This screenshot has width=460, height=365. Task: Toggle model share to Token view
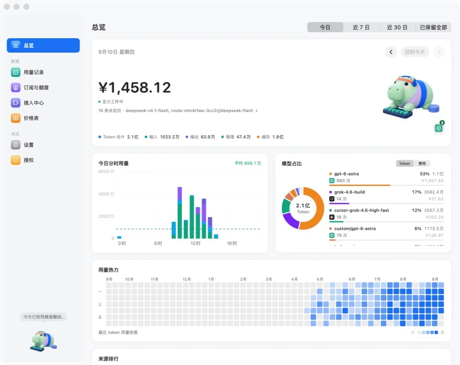coord(404,163)
